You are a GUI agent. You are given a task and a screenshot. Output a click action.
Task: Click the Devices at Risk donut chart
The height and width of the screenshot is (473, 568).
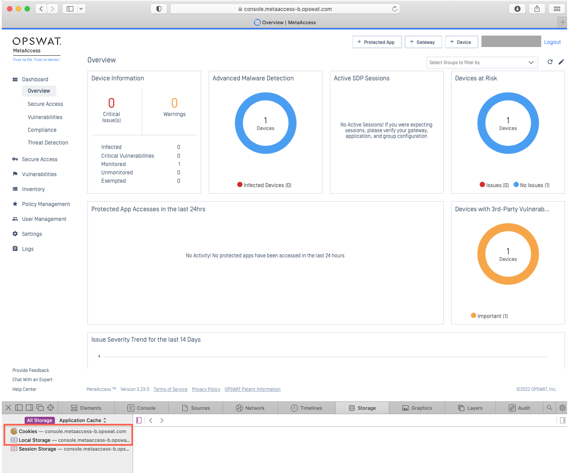pyautogui.click(x=508, y=123)
